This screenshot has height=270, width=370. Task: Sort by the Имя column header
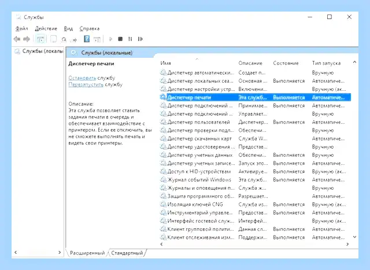pyautogui.click(x=165, y=63)
